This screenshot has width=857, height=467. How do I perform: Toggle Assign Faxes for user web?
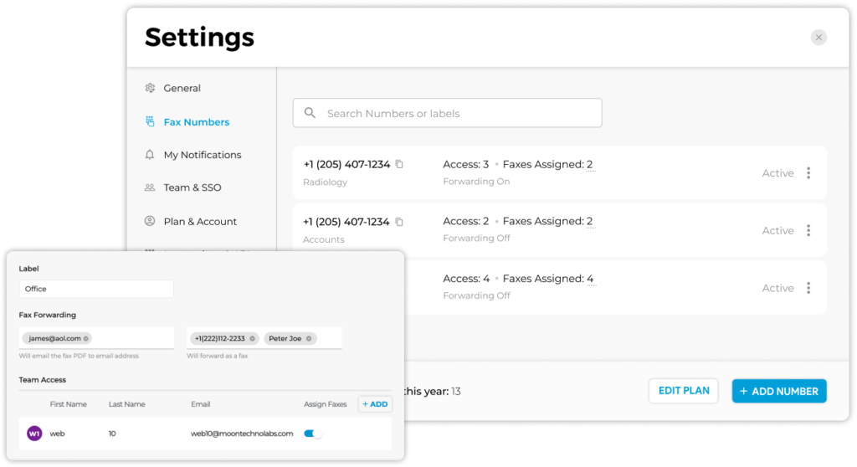312,434
